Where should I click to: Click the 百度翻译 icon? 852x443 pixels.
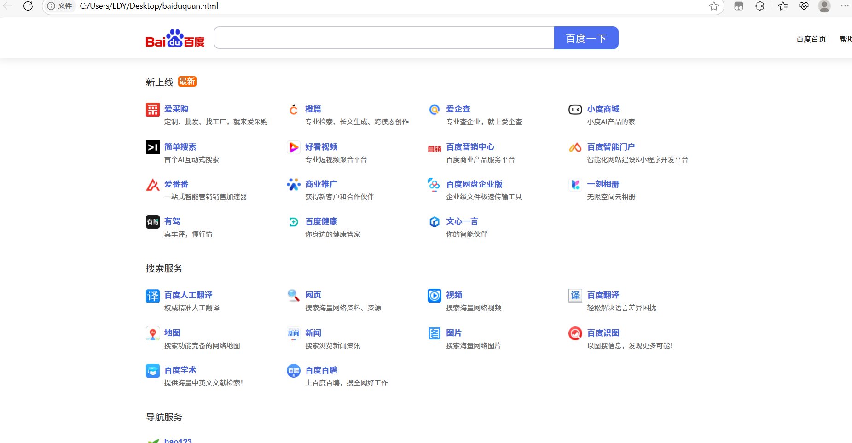(x=575, y=296)
